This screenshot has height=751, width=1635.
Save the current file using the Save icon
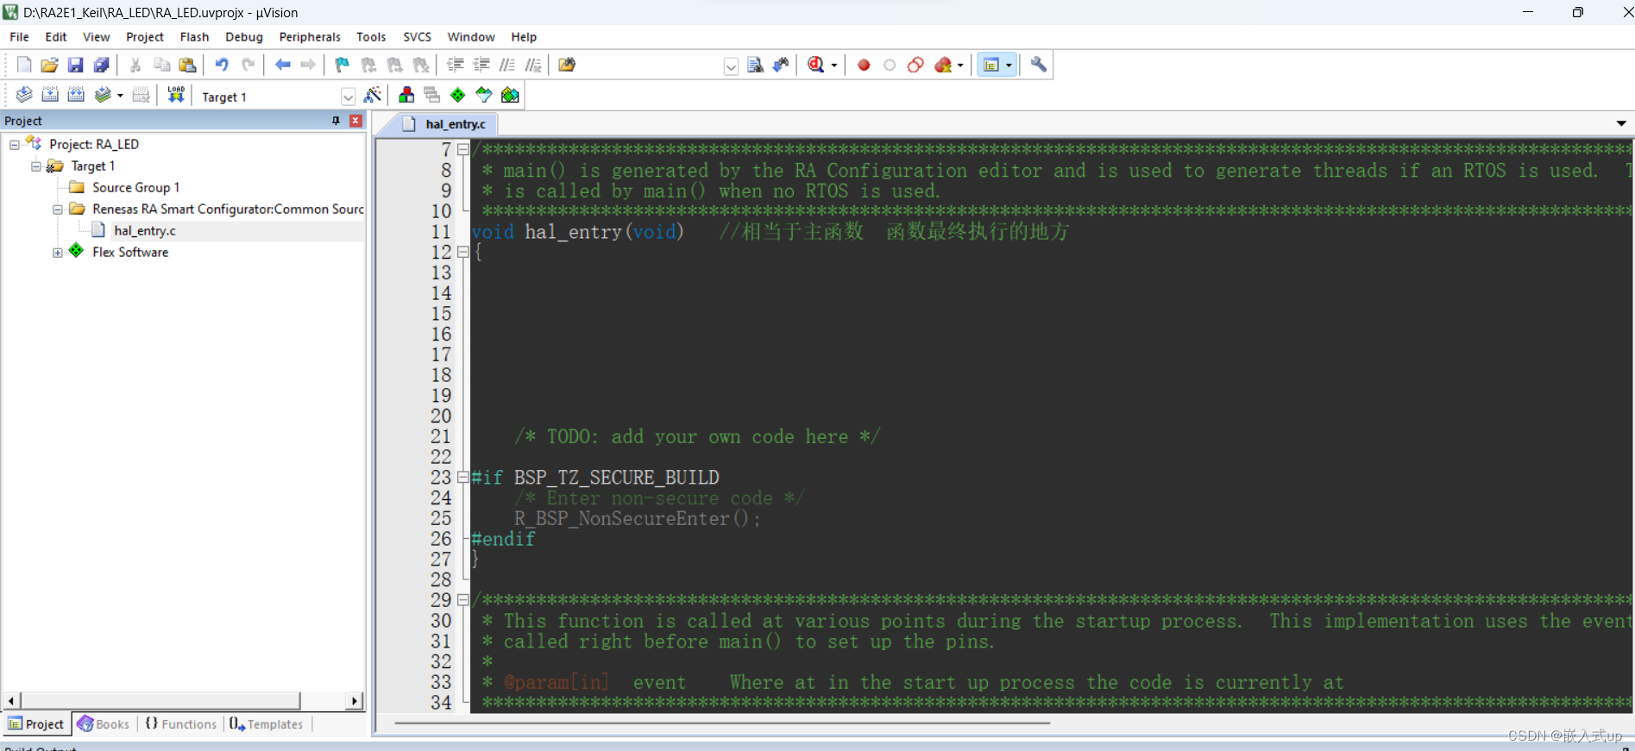[75, 65]
